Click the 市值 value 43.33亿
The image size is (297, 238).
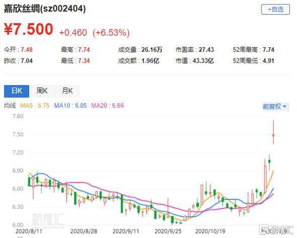point(203,61)
